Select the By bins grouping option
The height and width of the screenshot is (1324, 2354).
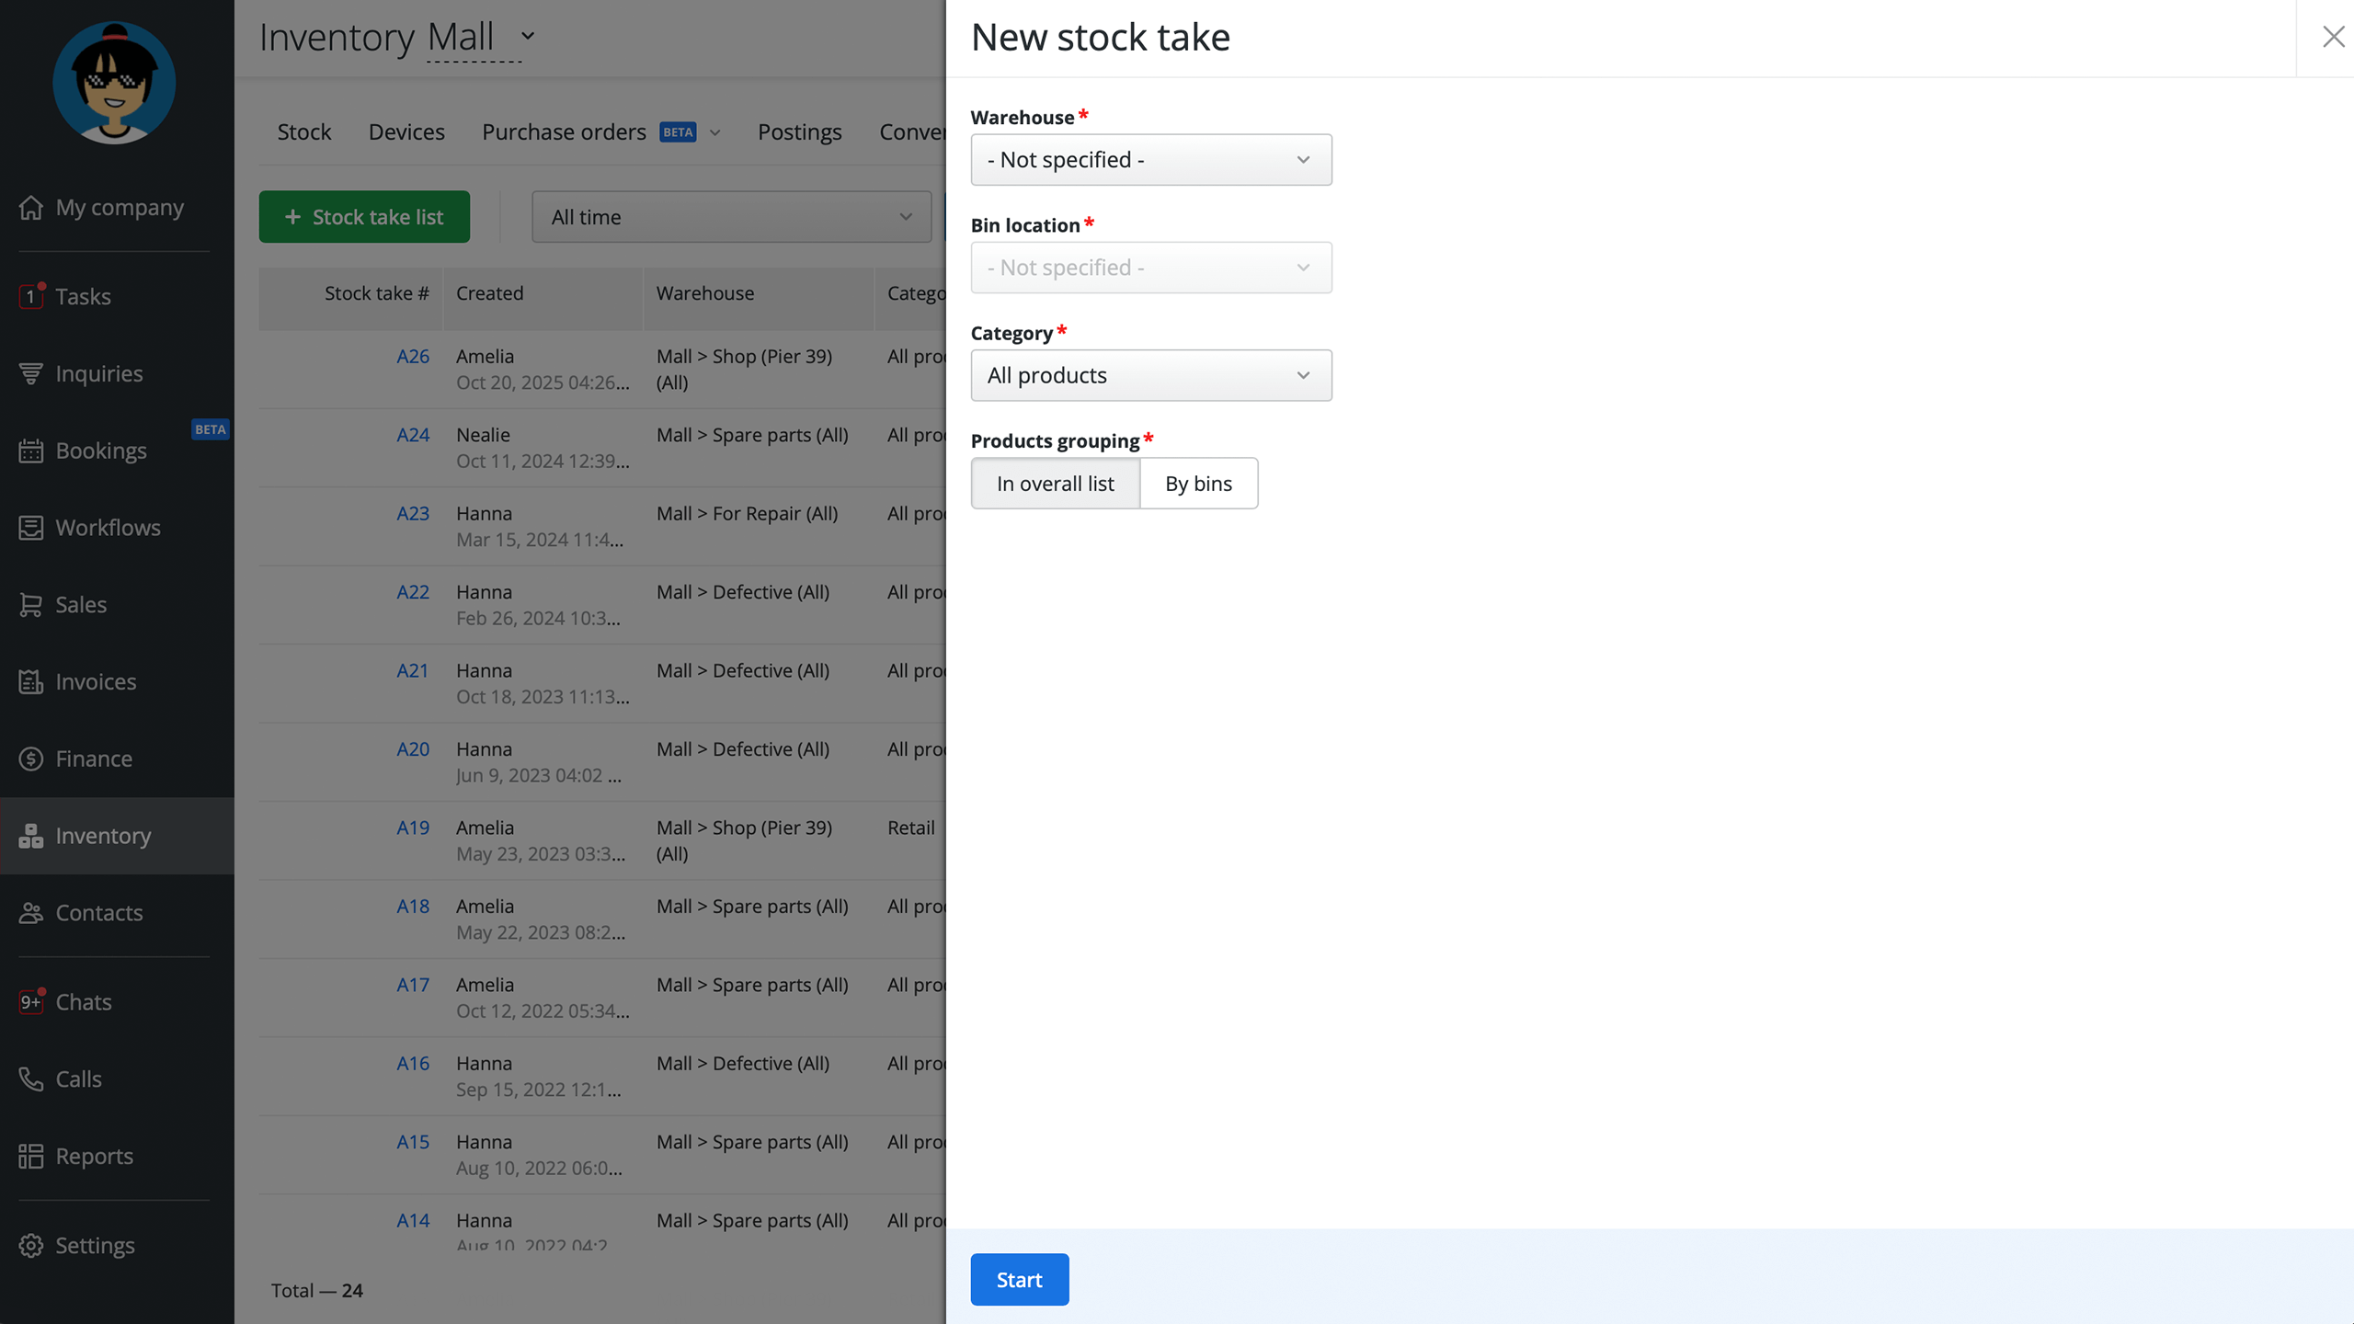[1198, 484]
